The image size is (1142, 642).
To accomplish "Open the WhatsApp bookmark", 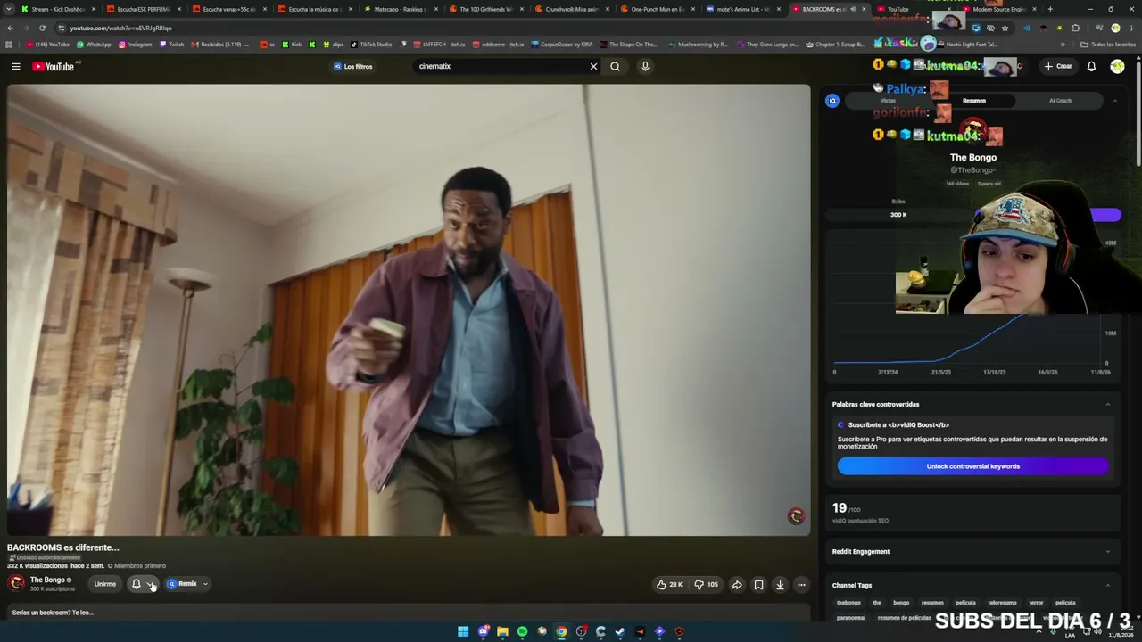I will pyautogui.click(x=95, y=45).
